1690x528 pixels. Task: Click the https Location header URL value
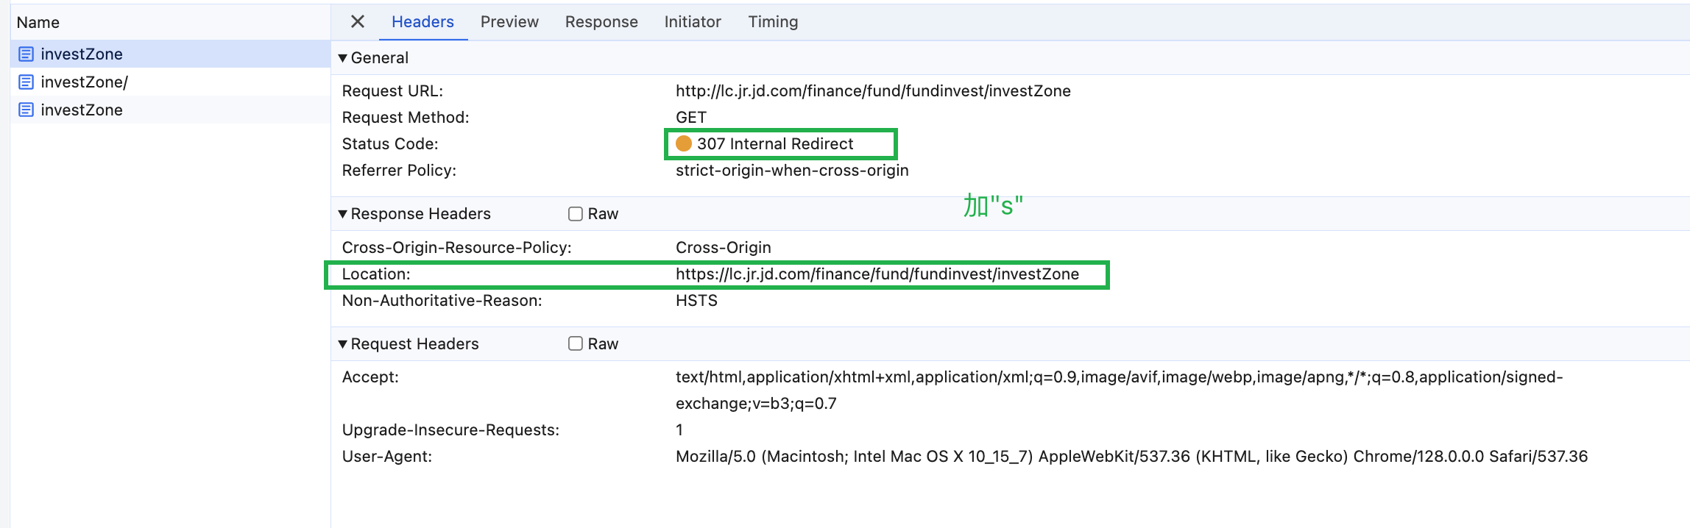point(877,274)
